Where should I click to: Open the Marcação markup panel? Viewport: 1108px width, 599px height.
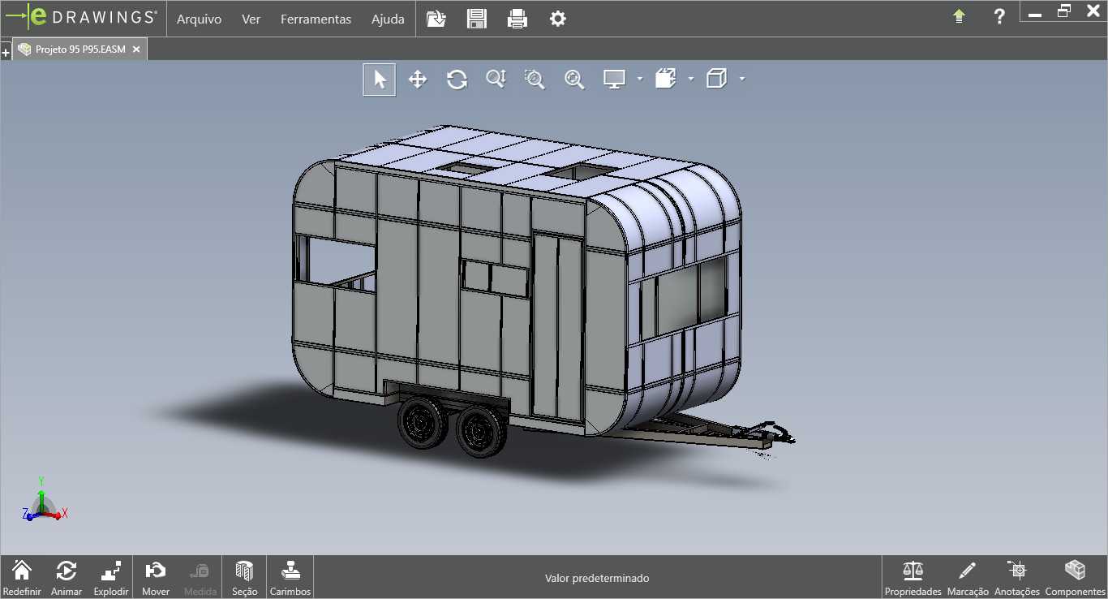[968, 577]
